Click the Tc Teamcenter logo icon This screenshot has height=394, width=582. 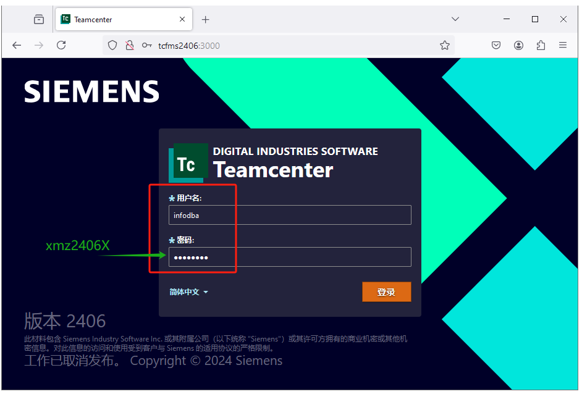(188, 163)
